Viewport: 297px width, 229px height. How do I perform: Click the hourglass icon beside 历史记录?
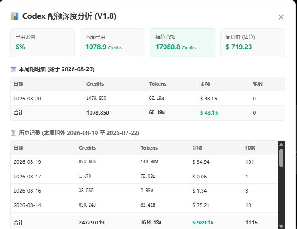(13, 133)
